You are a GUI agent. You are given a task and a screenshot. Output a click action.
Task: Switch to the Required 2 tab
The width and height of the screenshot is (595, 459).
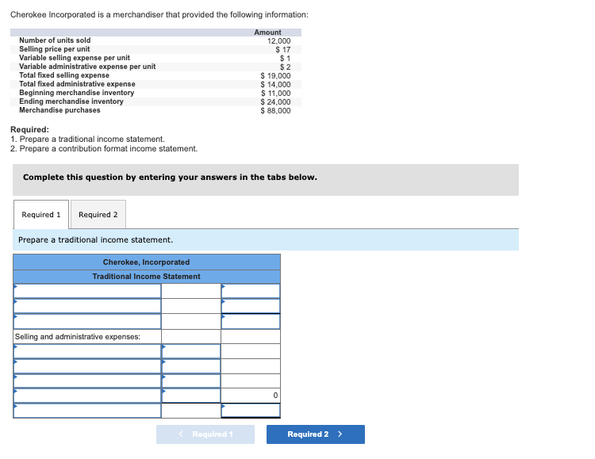[x=98, y=214]
